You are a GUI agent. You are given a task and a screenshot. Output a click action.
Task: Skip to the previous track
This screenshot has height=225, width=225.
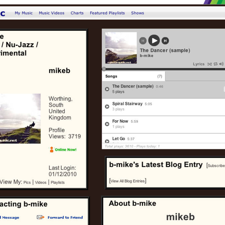tap(143, 40)
